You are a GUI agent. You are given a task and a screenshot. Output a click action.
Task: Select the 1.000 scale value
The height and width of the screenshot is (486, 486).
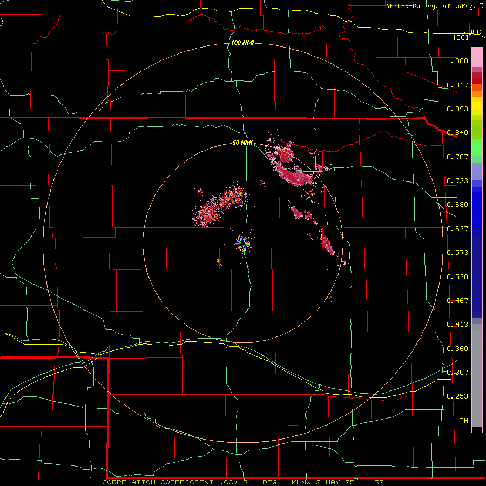coord(457,60)
